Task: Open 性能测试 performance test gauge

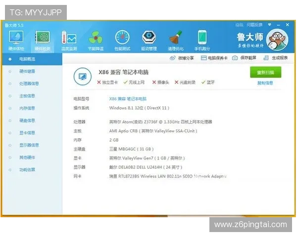Action: pos(122,39)
